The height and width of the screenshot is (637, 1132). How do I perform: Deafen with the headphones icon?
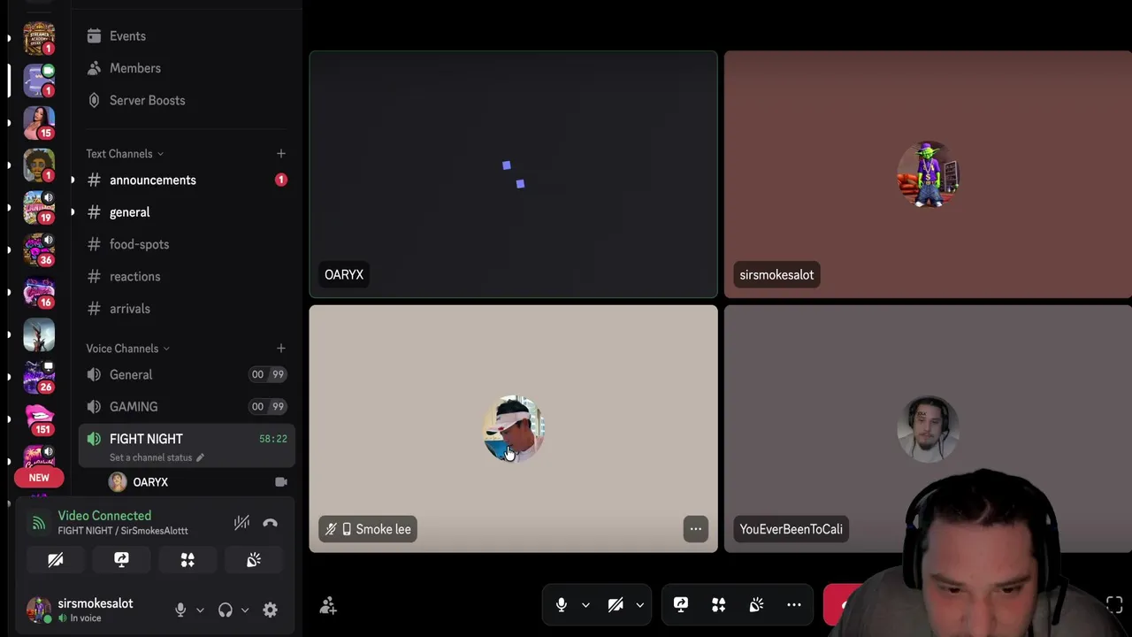click(226, 610)
